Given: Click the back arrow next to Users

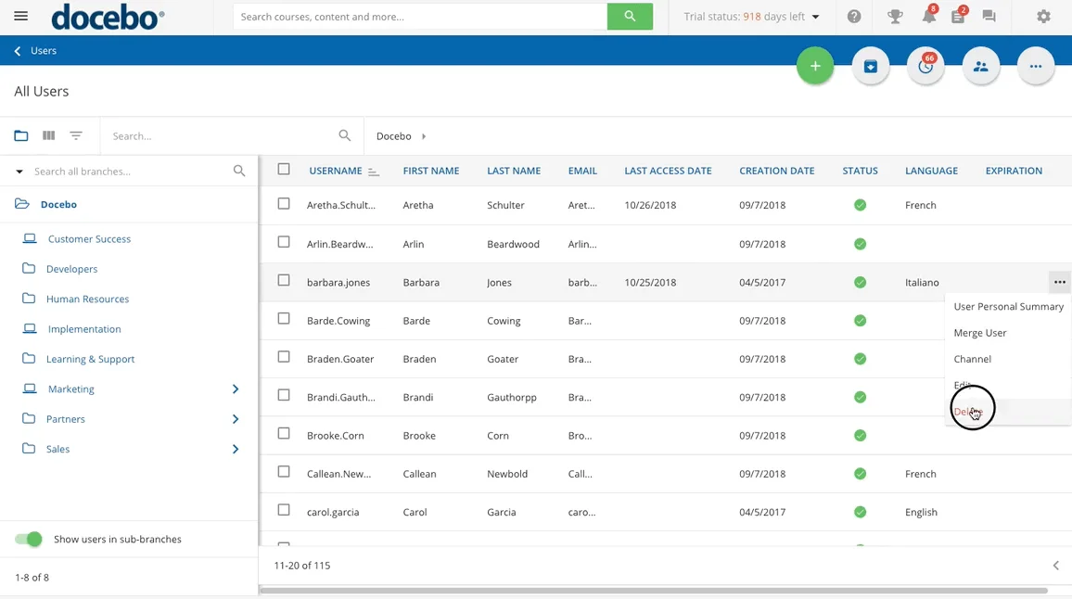Looking at the screenshot, I should click(x=18, y=51).
